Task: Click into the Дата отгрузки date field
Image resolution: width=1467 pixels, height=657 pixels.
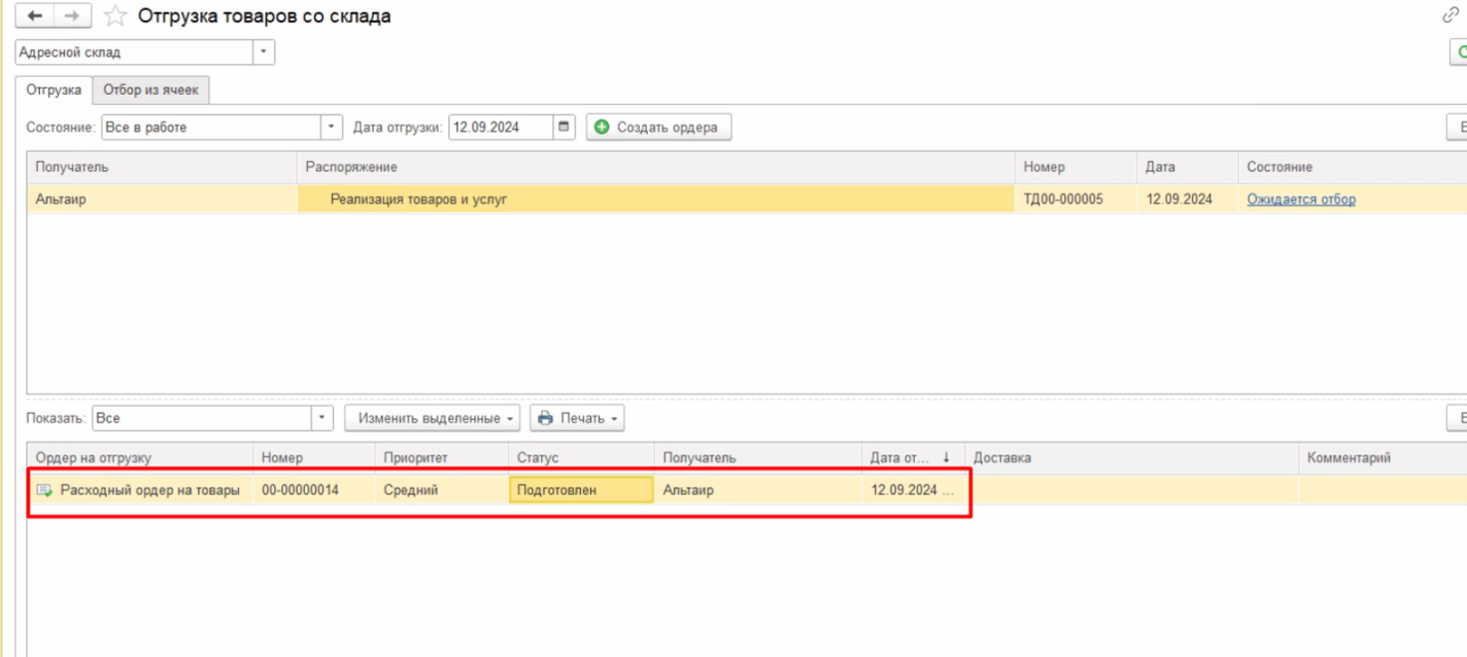Action: click(x=500, y=127)
